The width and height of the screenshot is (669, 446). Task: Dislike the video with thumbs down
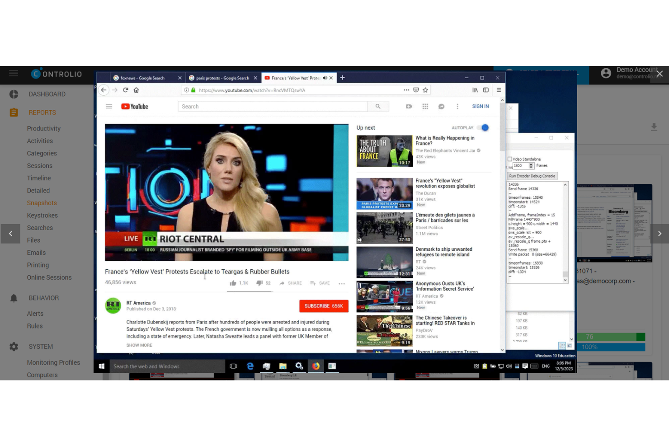click(x=259, y=283)
